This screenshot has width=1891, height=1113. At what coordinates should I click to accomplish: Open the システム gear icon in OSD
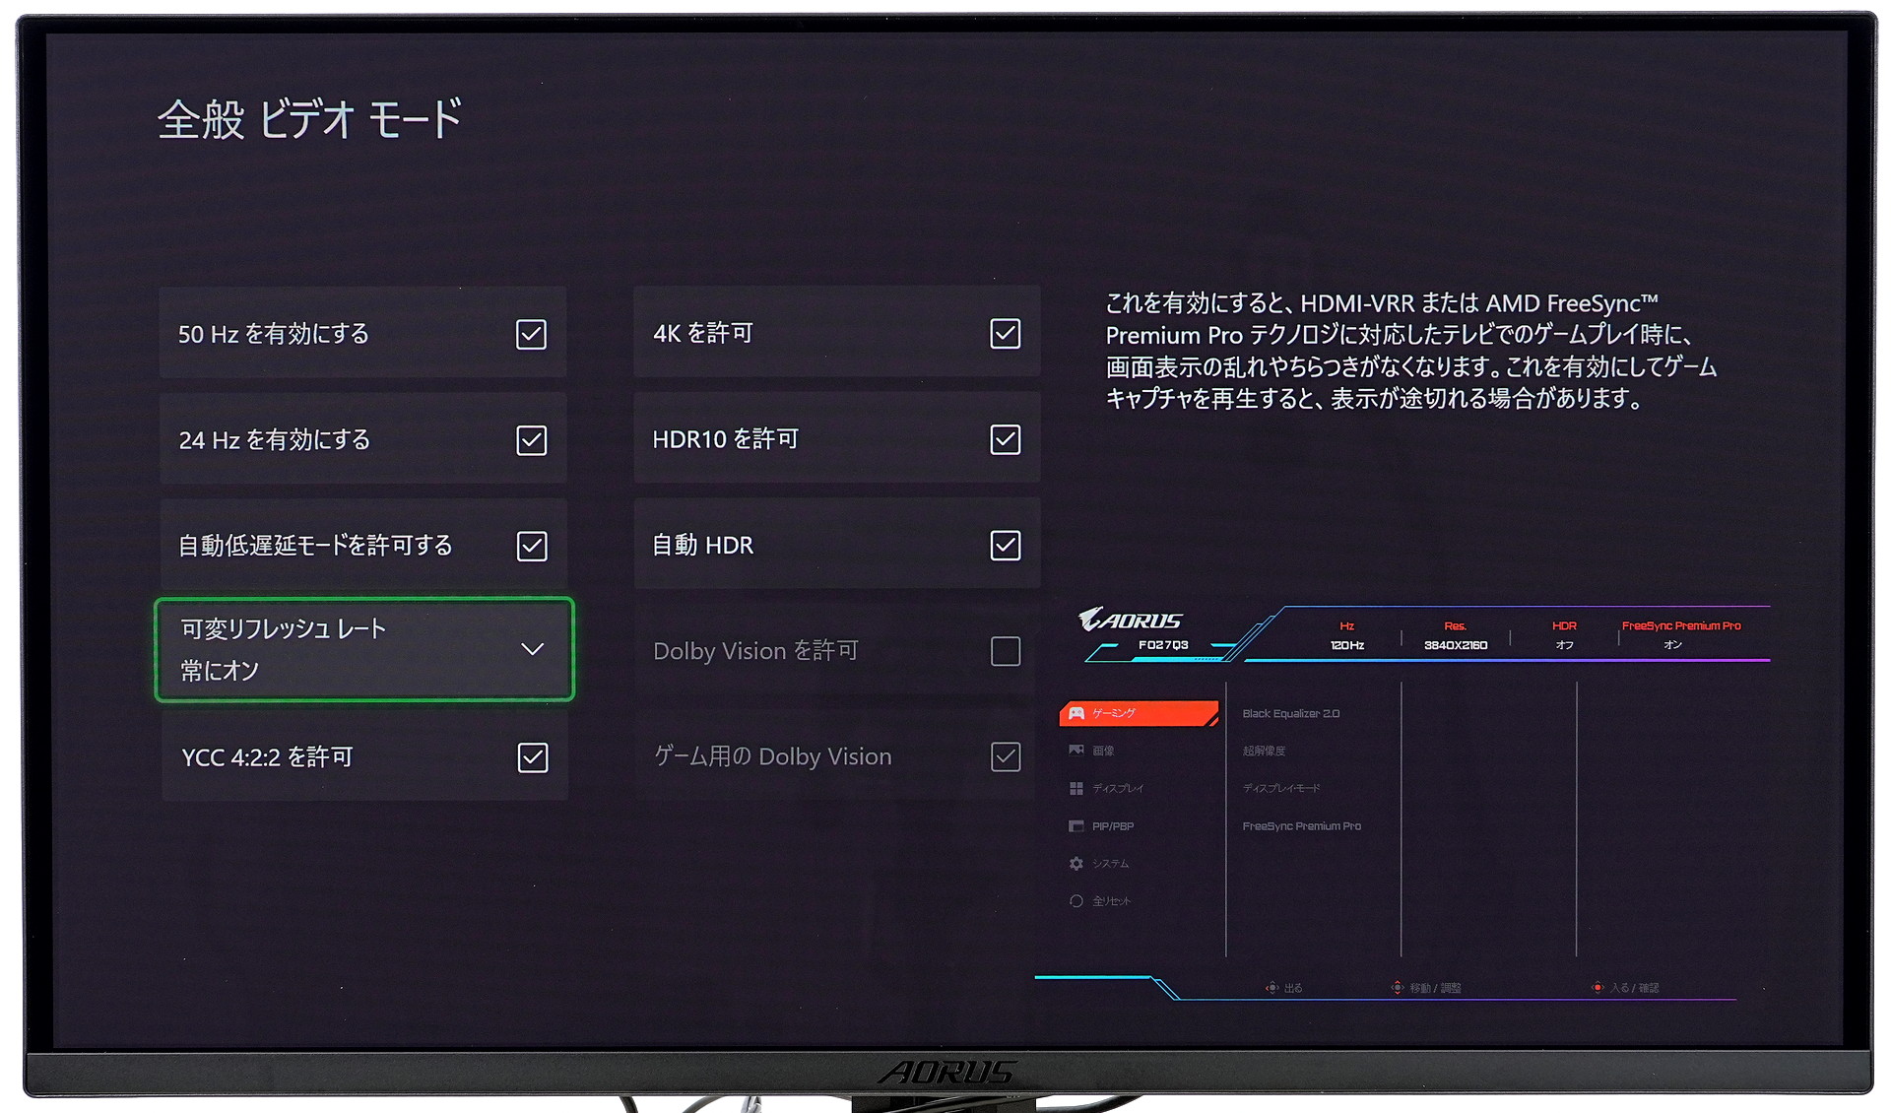click(x=1076, y=863)
